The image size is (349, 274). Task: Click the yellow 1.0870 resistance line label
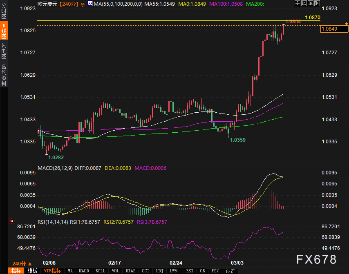pos(313,17)
